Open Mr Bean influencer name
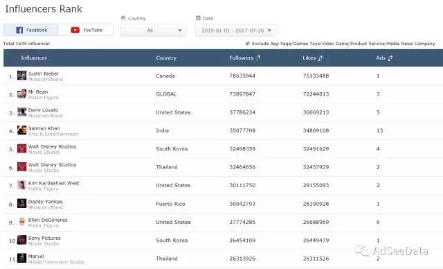 tap(38, 92)
